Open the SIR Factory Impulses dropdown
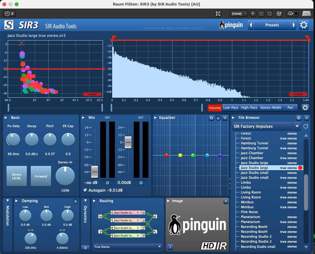Screen dimensions: 315x254 (266, 126)
